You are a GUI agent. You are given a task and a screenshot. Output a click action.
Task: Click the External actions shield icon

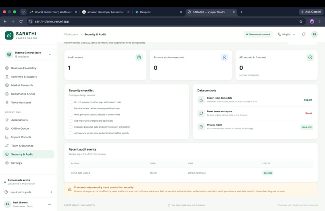tap(225, 57)
